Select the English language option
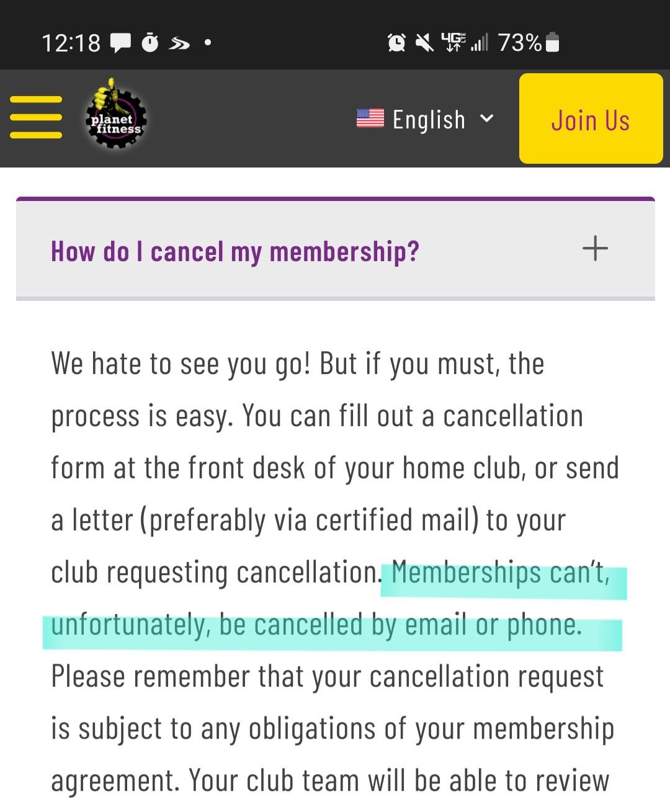Screen dimensions: 670x807 click(x=429, y=118)
